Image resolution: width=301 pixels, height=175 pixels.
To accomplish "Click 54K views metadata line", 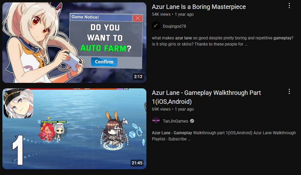I will coord(173,14).
